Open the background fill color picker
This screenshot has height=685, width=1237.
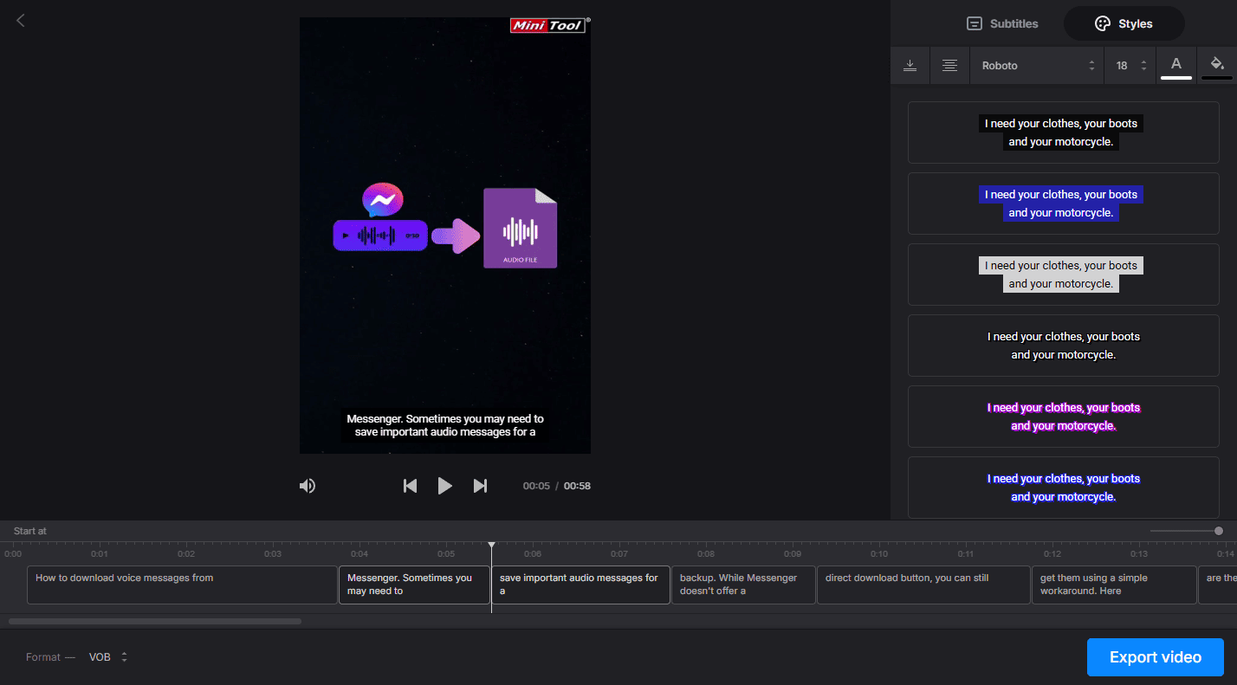tap(1217, 66)
